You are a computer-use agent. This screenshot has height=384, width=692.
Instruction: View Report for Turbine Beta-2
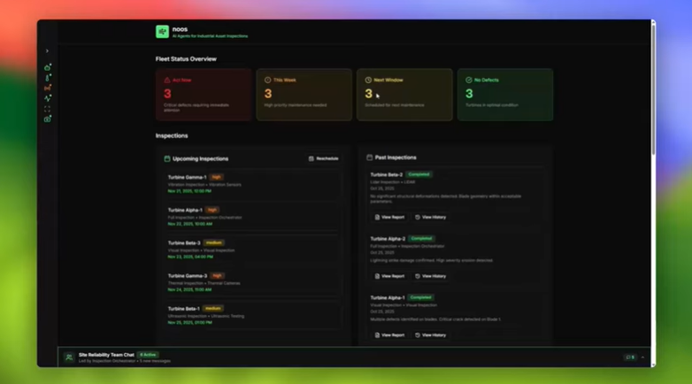pos(389,217)
